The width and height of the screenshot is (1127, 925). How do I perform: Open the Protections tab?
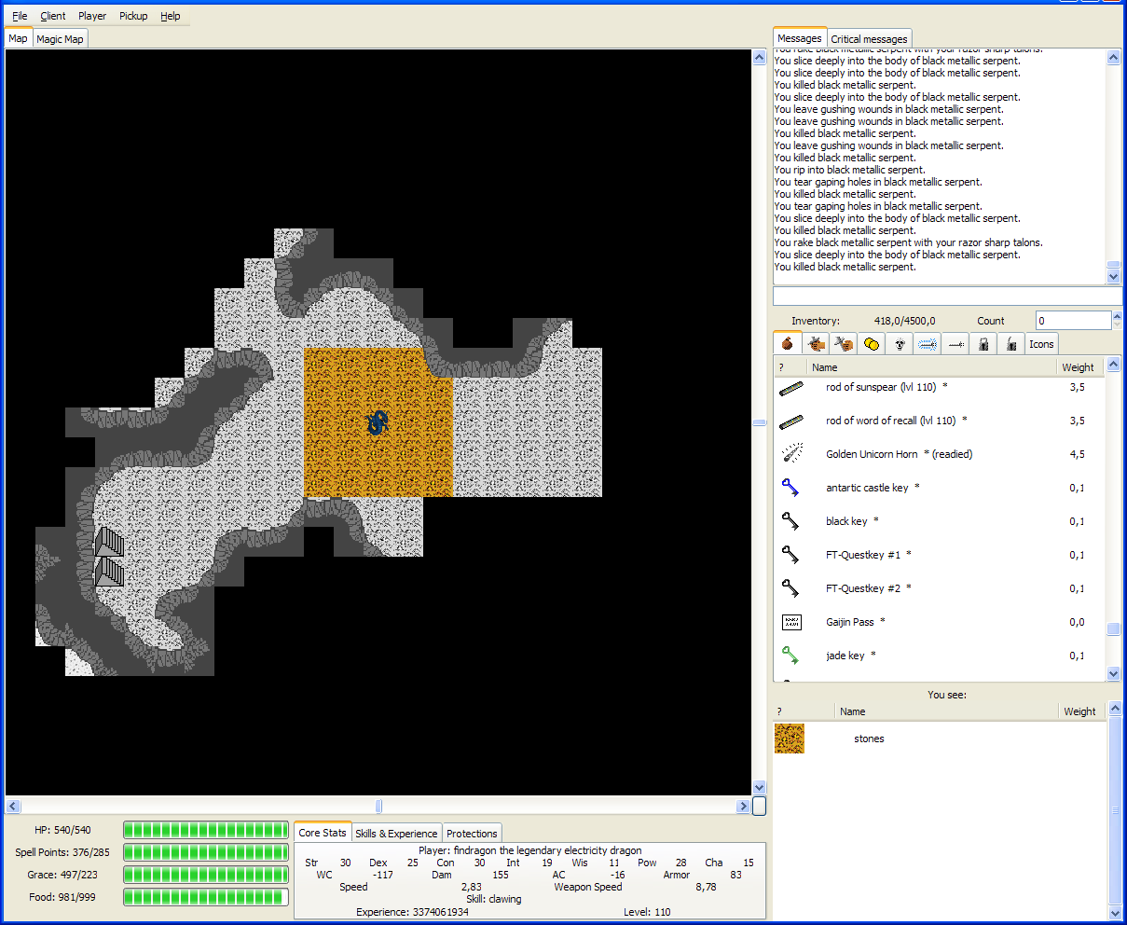pyautogui.click(x=472, y=834)
